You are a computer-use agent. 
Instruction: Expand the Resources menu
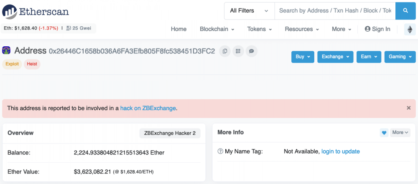click(x=302, y=29)
